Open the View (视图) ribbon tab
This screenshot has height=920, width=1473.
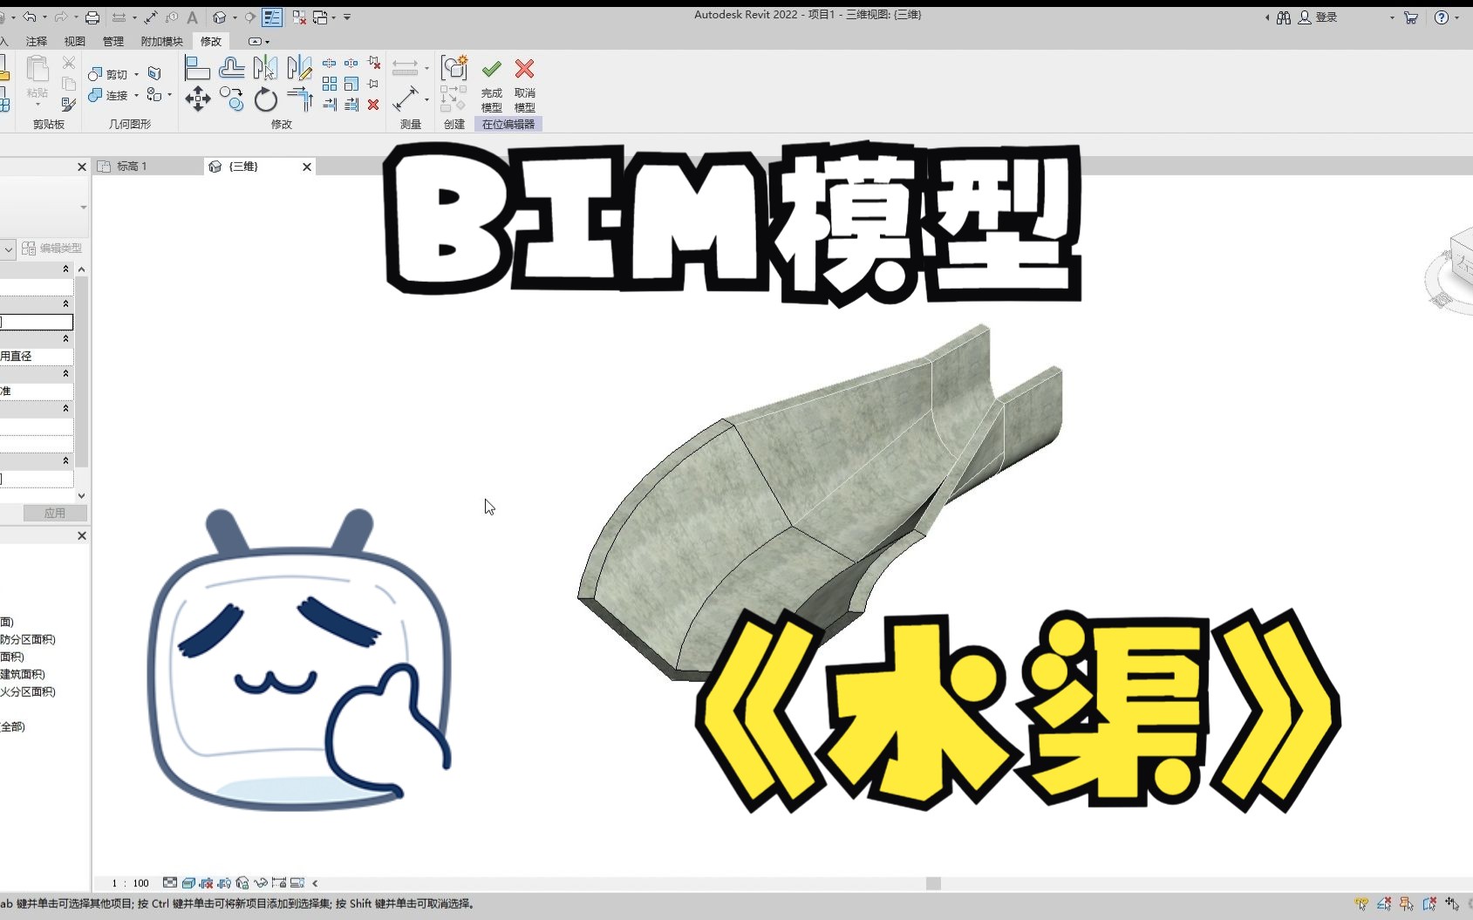tap(75, 41)
